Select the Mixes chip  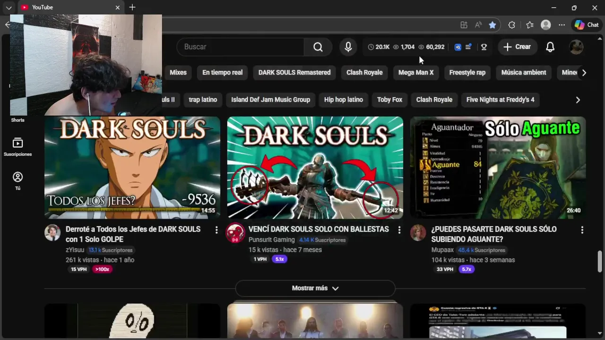point(178,73)
